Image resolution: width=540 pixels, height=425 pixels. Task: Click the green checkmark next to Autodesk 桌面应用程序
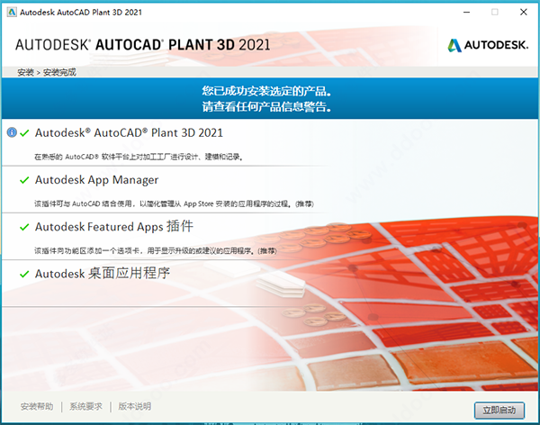click(x=24, y=274)
